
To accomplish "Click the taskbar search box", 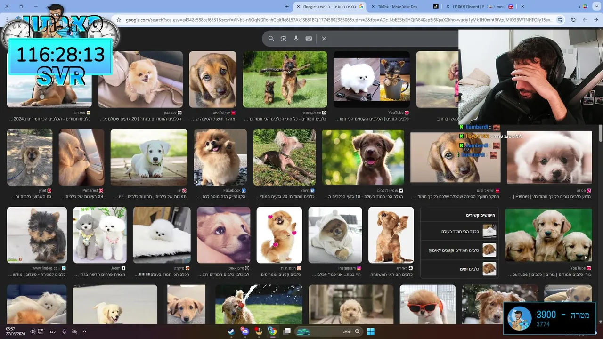I will tap(328, 331).
